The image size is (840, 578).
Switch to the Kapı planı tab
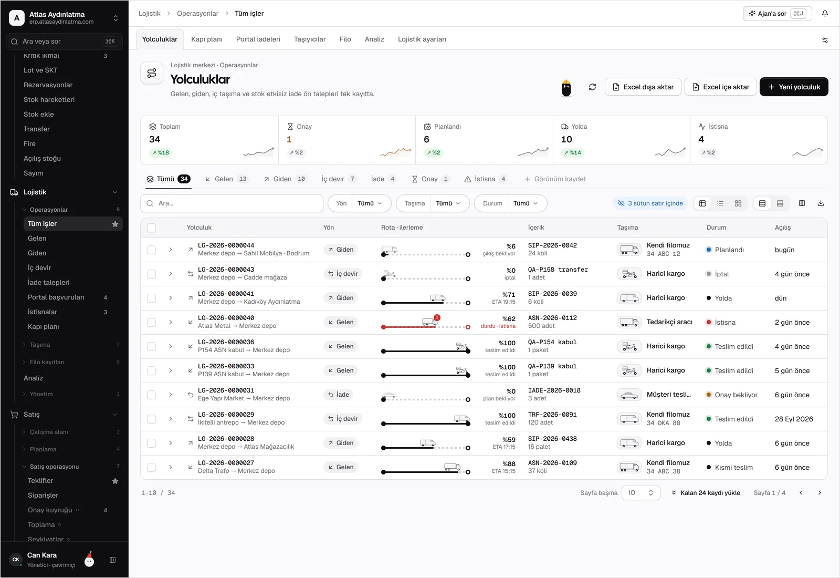[x=207, y=39]
